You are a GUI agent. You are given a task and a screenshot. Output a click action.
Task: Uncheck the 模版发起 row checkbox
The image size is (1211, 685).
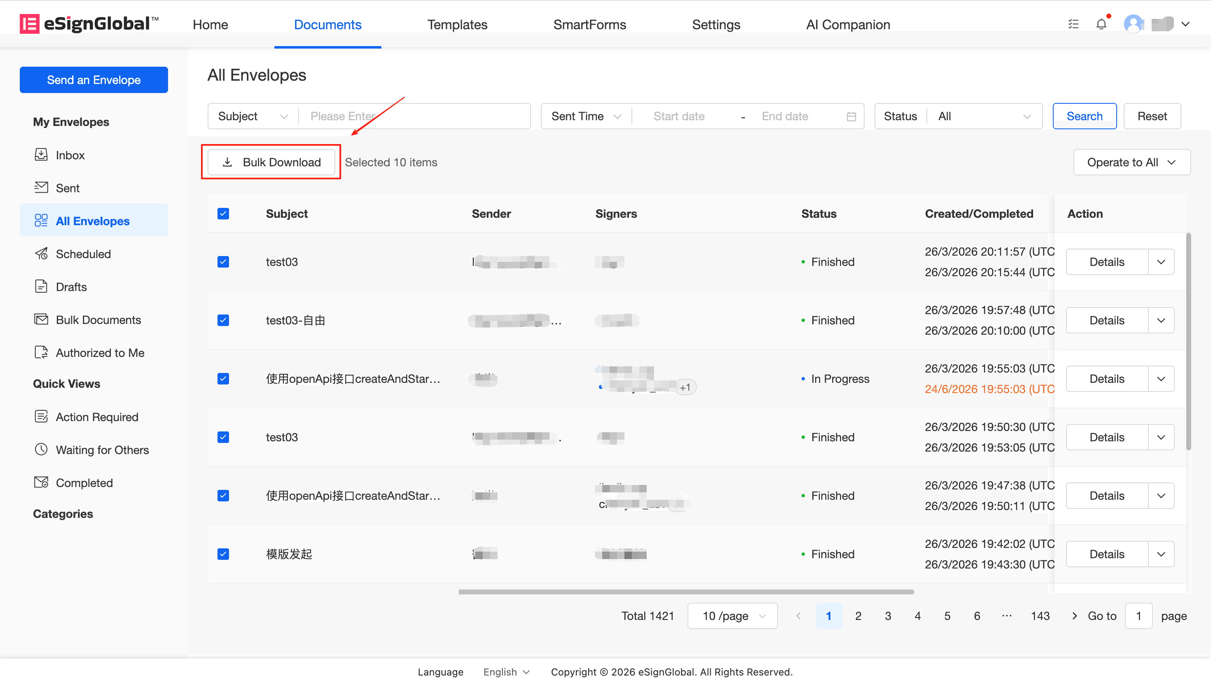[223, 554]
